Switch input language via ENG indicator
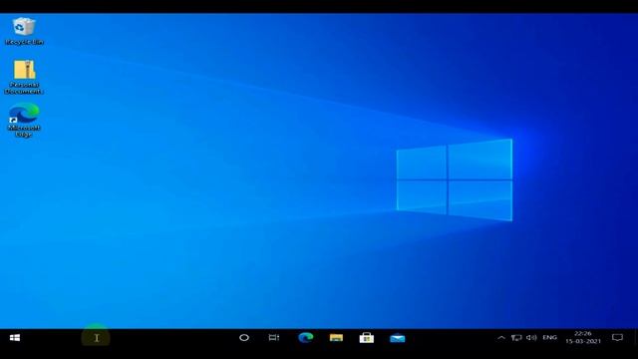Image resolution: width=638 pixels, height=359 pixels. (549, 338)
